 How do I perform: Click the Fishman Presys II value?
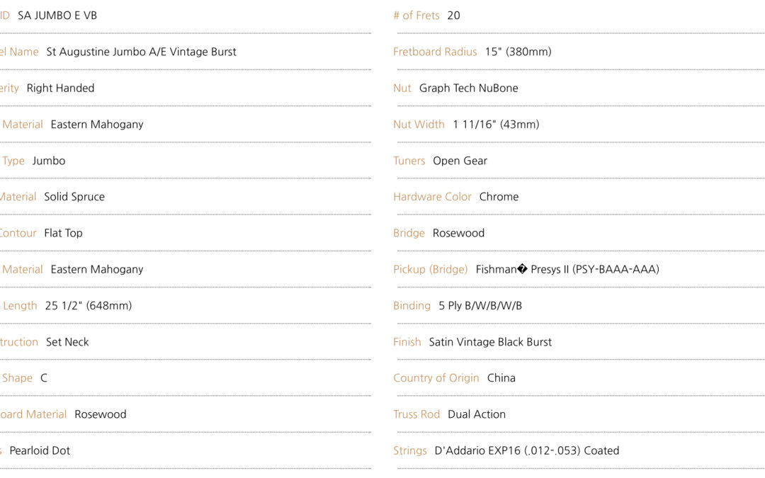tap(567, 269)
